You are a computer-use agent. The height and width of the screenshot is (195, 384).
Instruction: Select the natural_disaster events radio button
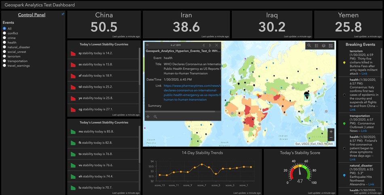(4, 47)
